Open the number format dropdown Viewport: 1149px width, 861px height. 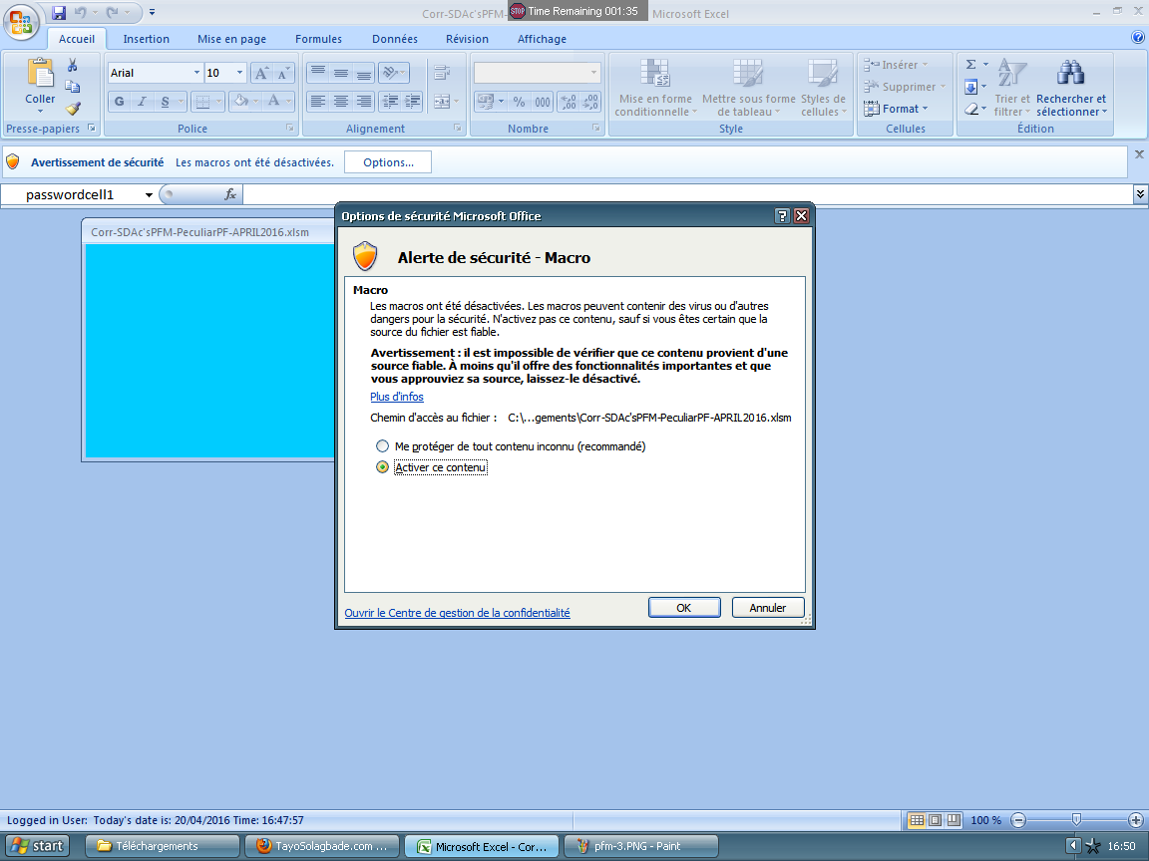(x=592, y=73)
